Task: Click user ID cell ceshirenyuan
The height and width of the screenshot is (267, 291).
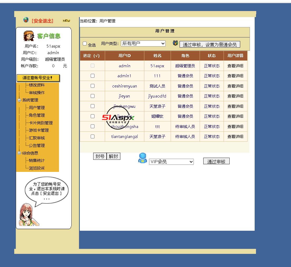Action: [125, 86]
